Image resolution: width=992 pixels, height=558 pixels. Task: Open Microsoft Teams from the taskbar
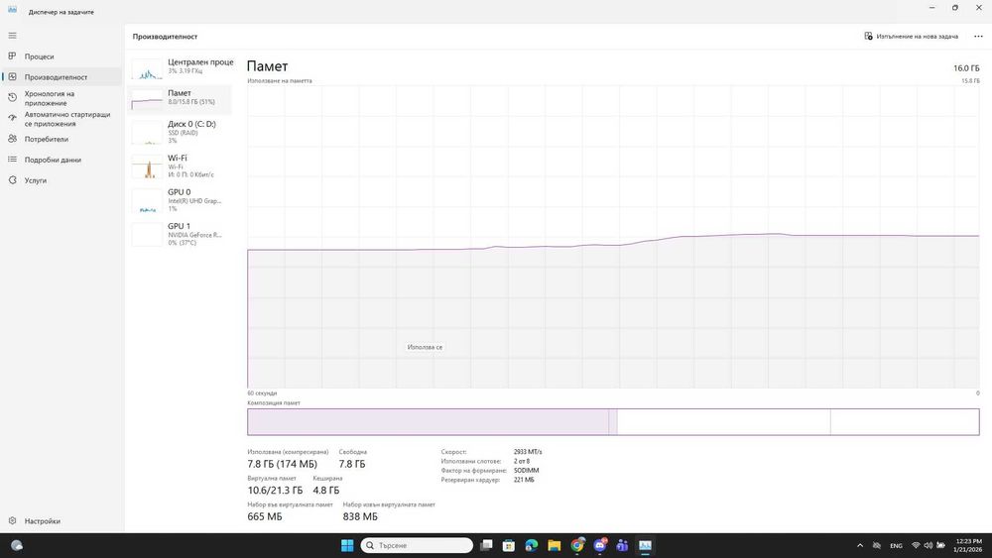pos(623,545)
